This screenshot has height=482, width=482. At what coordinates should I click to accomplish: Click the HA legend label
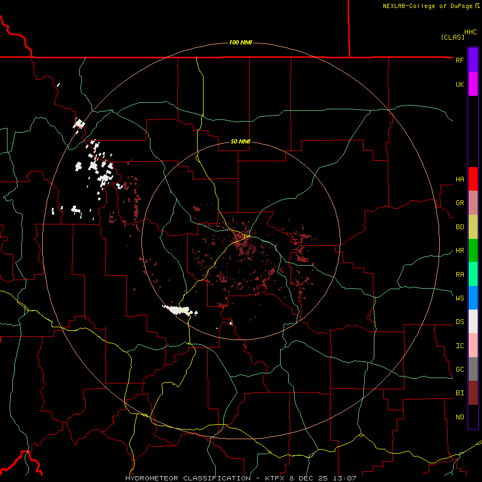tap(460, 179)
